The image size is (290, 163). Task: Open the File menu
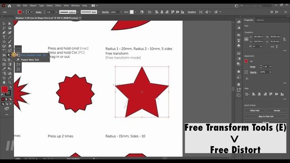(x=19, y=5)
